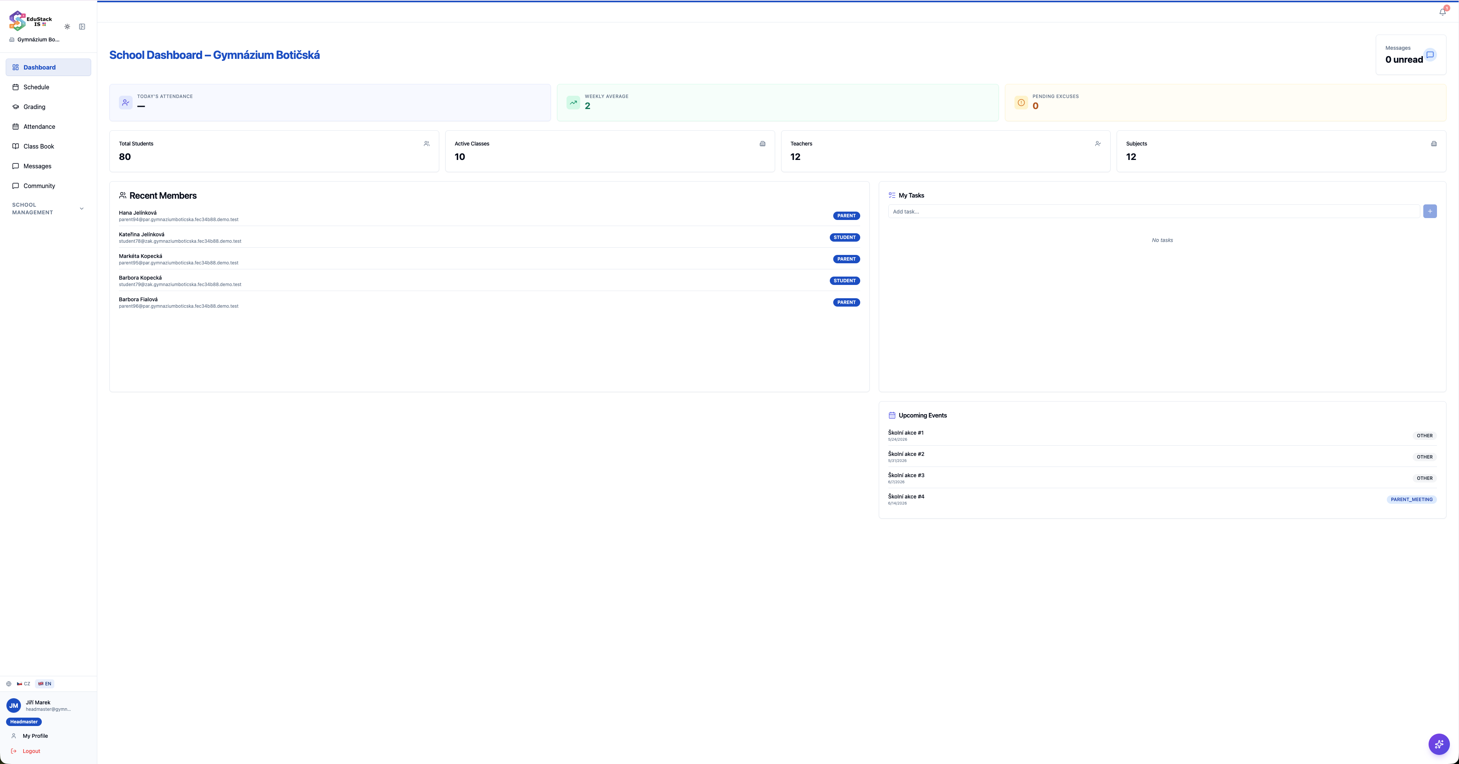Open event Školní akce #4
Viewport: 1459px width, 764px height.
(1162, 500)
